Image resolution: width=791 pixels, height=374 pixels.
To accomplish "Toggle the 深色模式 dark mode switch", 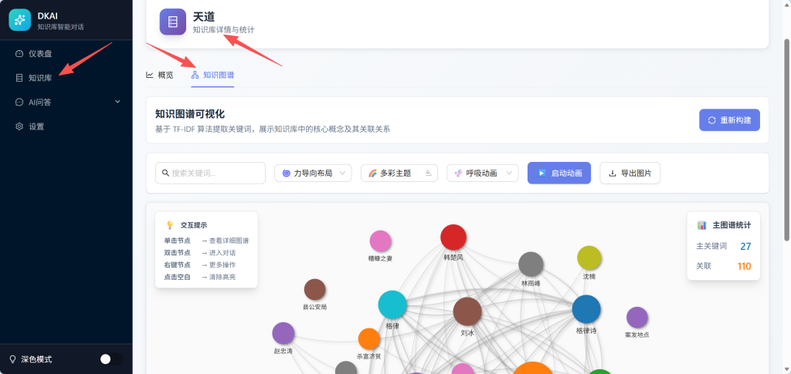I will (111, 359).
